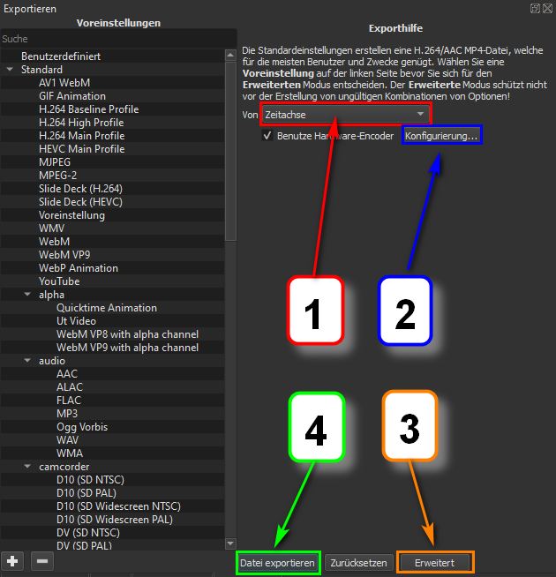This screenshot has width=556, height=577.
Task: Choose the GIF Animation preset
Action: coord(72,96)
